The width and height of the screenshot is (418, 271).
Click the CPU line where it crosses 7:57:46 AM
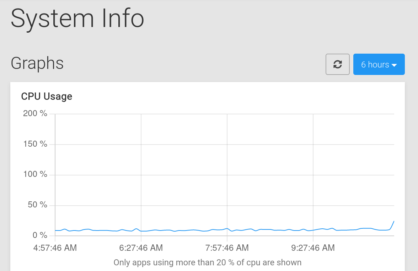(227, 228)
